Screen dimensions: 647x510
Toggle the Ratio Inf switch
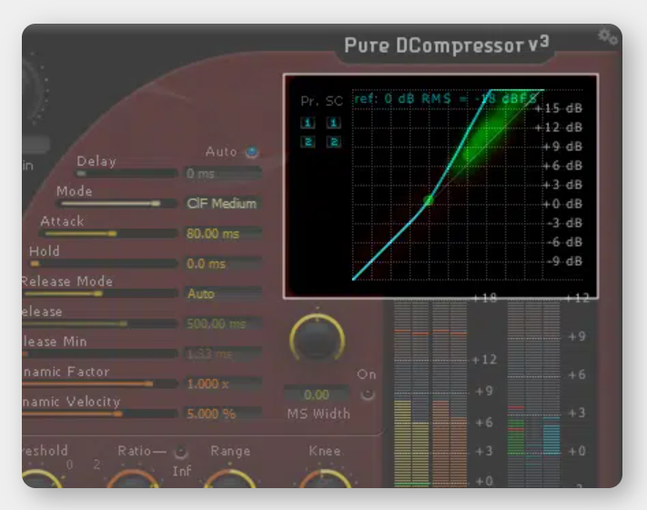pos(180,453)
